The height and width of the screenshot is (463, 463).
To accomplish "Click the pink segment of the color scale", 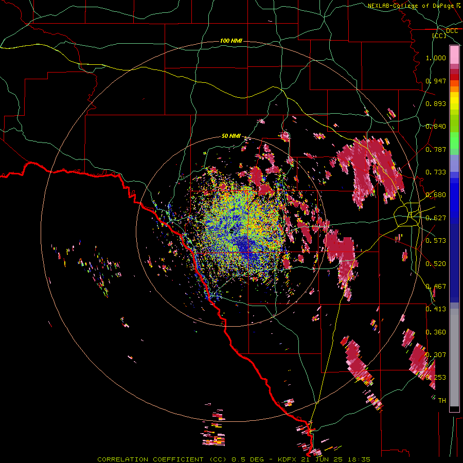I will (454, 55).
